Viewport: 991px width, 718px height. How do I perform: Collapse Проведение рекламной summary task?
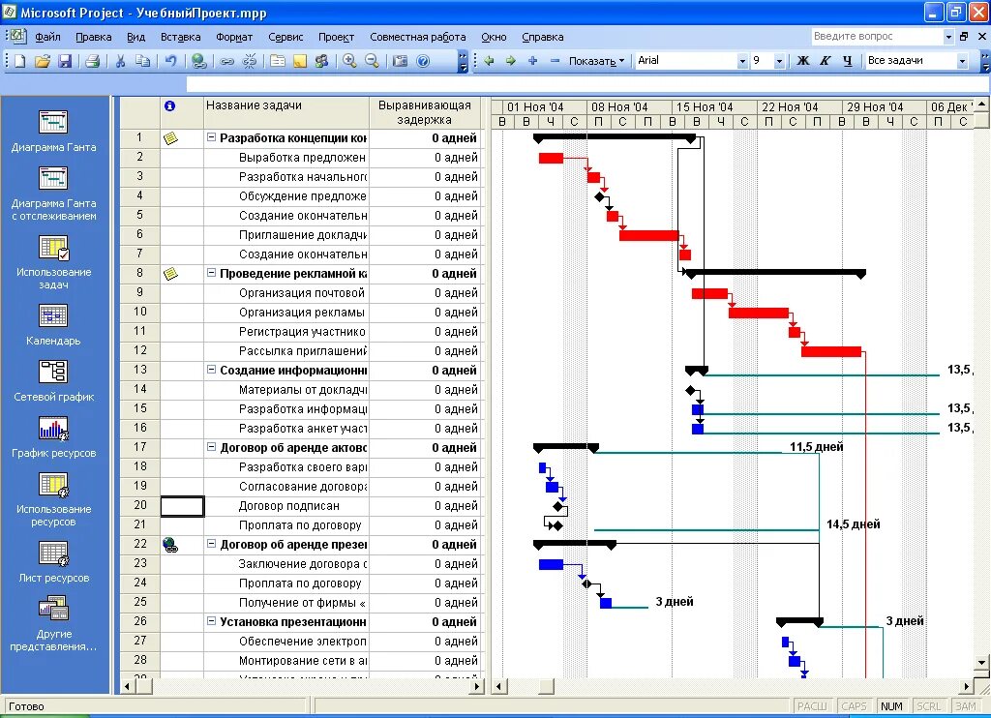pyautogui.click(x=212, y=273)
